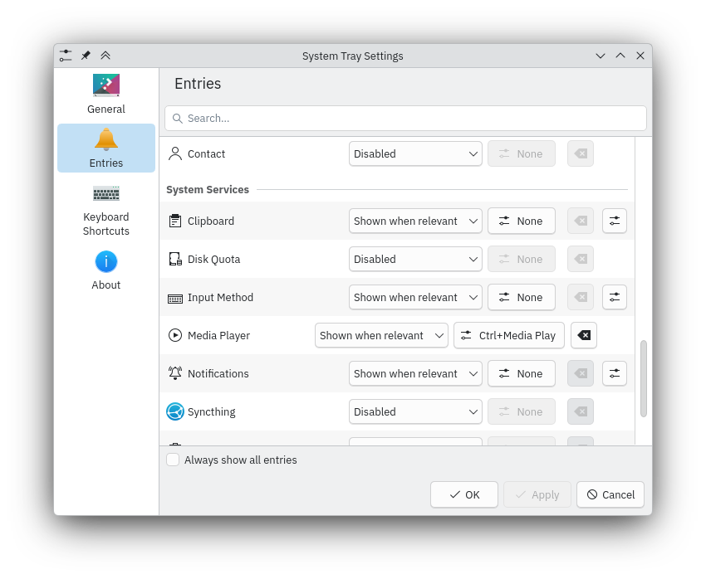Screen dimensions: 706x579
Task: Switch to the General page
Action: [x=106, y=95]
